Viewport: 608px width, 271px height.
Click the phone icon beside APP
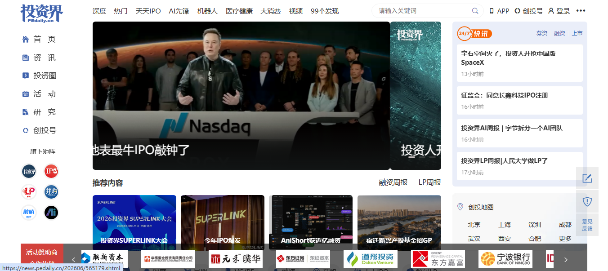click(x=492, y=11)
